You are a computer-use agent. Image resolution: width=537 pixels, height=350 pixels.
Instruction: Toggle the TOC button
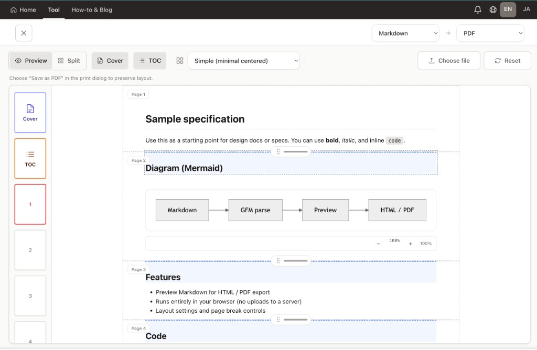point(150,61)
